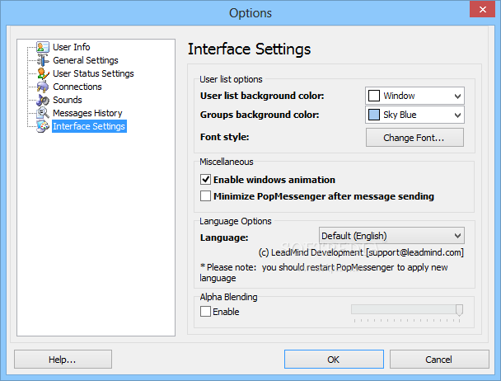501x381 pixels.
Task: Click the support@leadmind.com copyright text
Action: coord(361,252)
